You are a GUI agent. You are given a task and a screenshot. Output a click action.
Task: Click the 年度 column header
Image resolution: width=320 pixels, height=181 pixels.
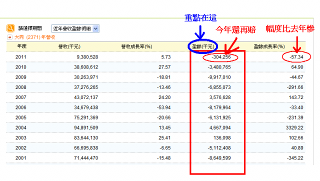pos(22,46)
